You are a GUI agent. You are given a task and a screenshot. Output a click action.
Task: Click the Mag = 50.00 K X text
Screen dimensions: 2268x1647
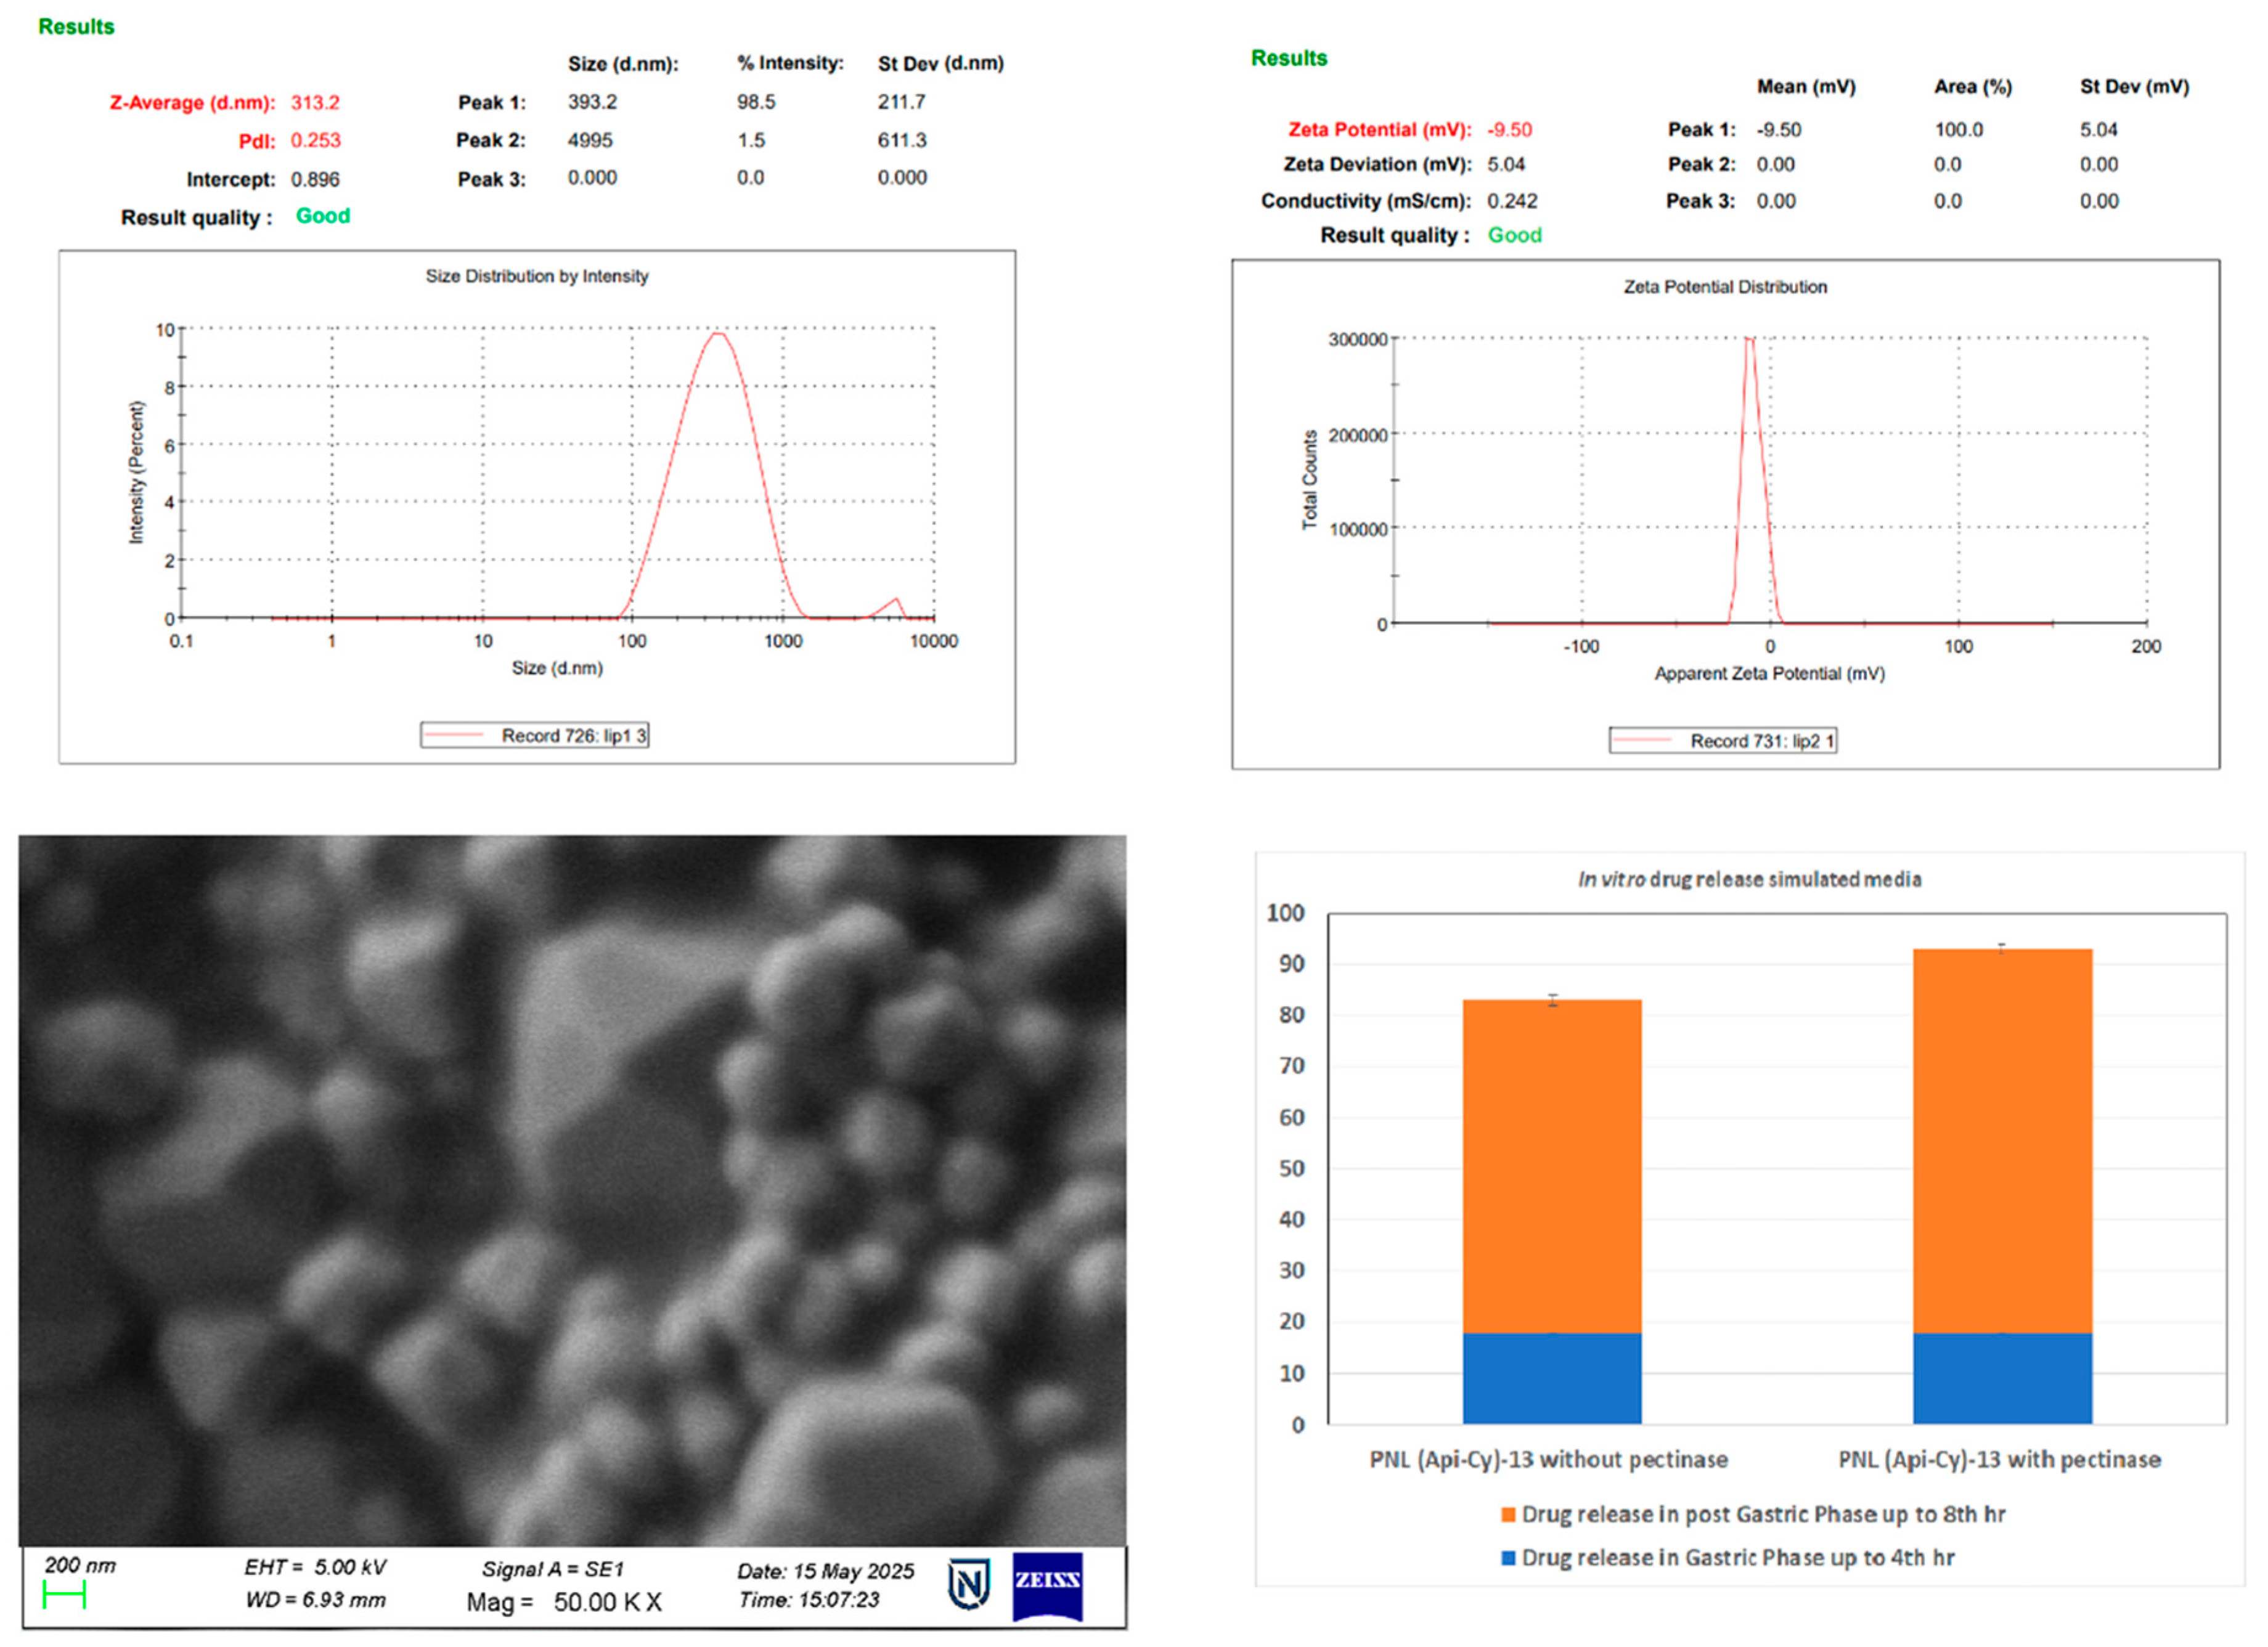(564, 1603)
